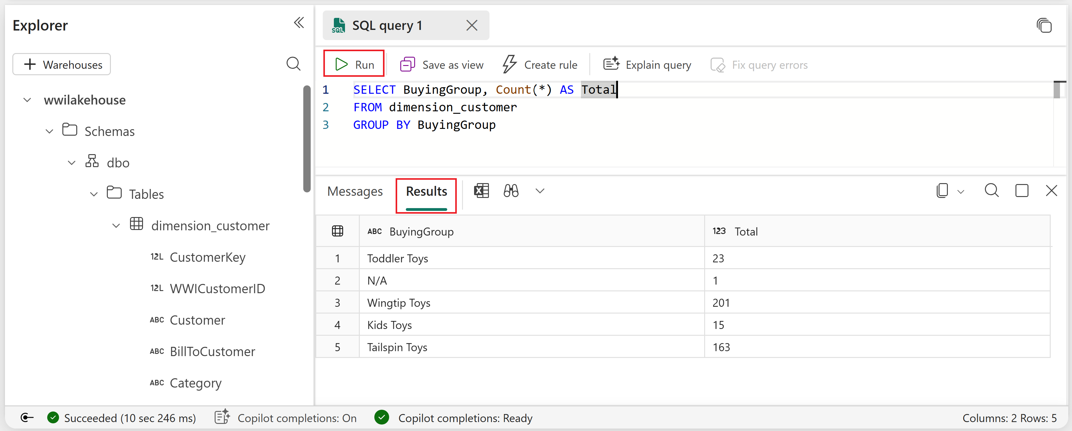
Task: Run the SQL query
Action: [x=354, y=65]
